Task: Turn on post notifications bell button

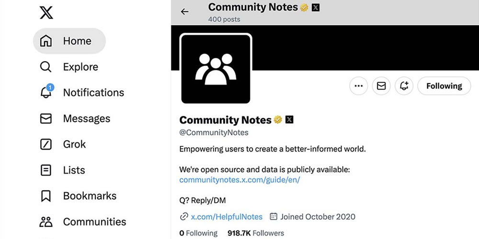Action: 404,86
